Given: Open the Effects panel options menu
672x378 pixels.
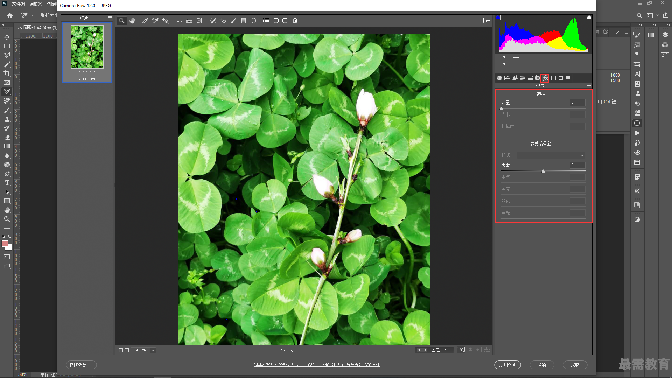Looking at the screenshot, I should coord(589,85).
